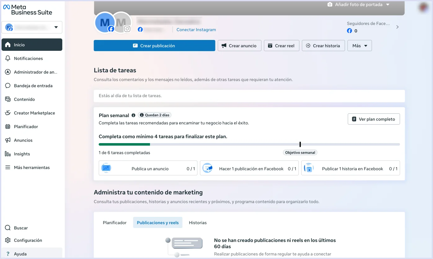433x259 pixels.
Task: Open Creator Marketplace menu item
Action: point(32,113)
